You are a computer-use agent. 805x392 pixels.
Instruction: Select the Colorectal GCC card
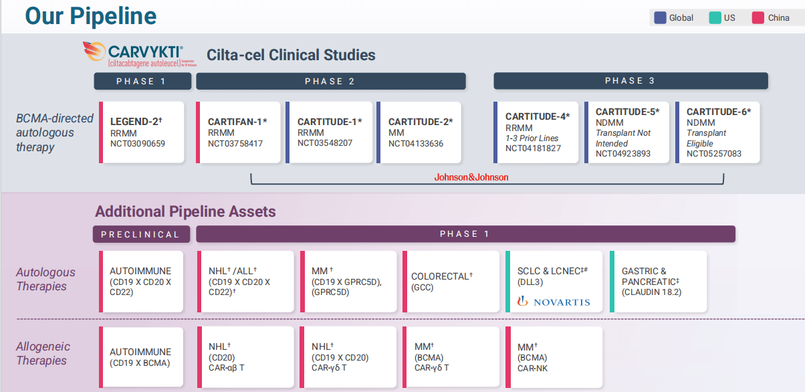[x=451, y=282]
